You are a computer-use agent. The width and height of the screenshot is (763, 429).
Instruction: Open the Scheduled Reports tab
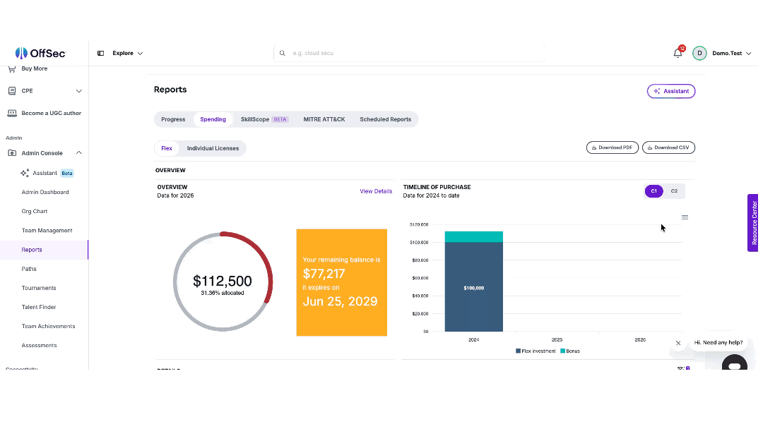(386, 119)
